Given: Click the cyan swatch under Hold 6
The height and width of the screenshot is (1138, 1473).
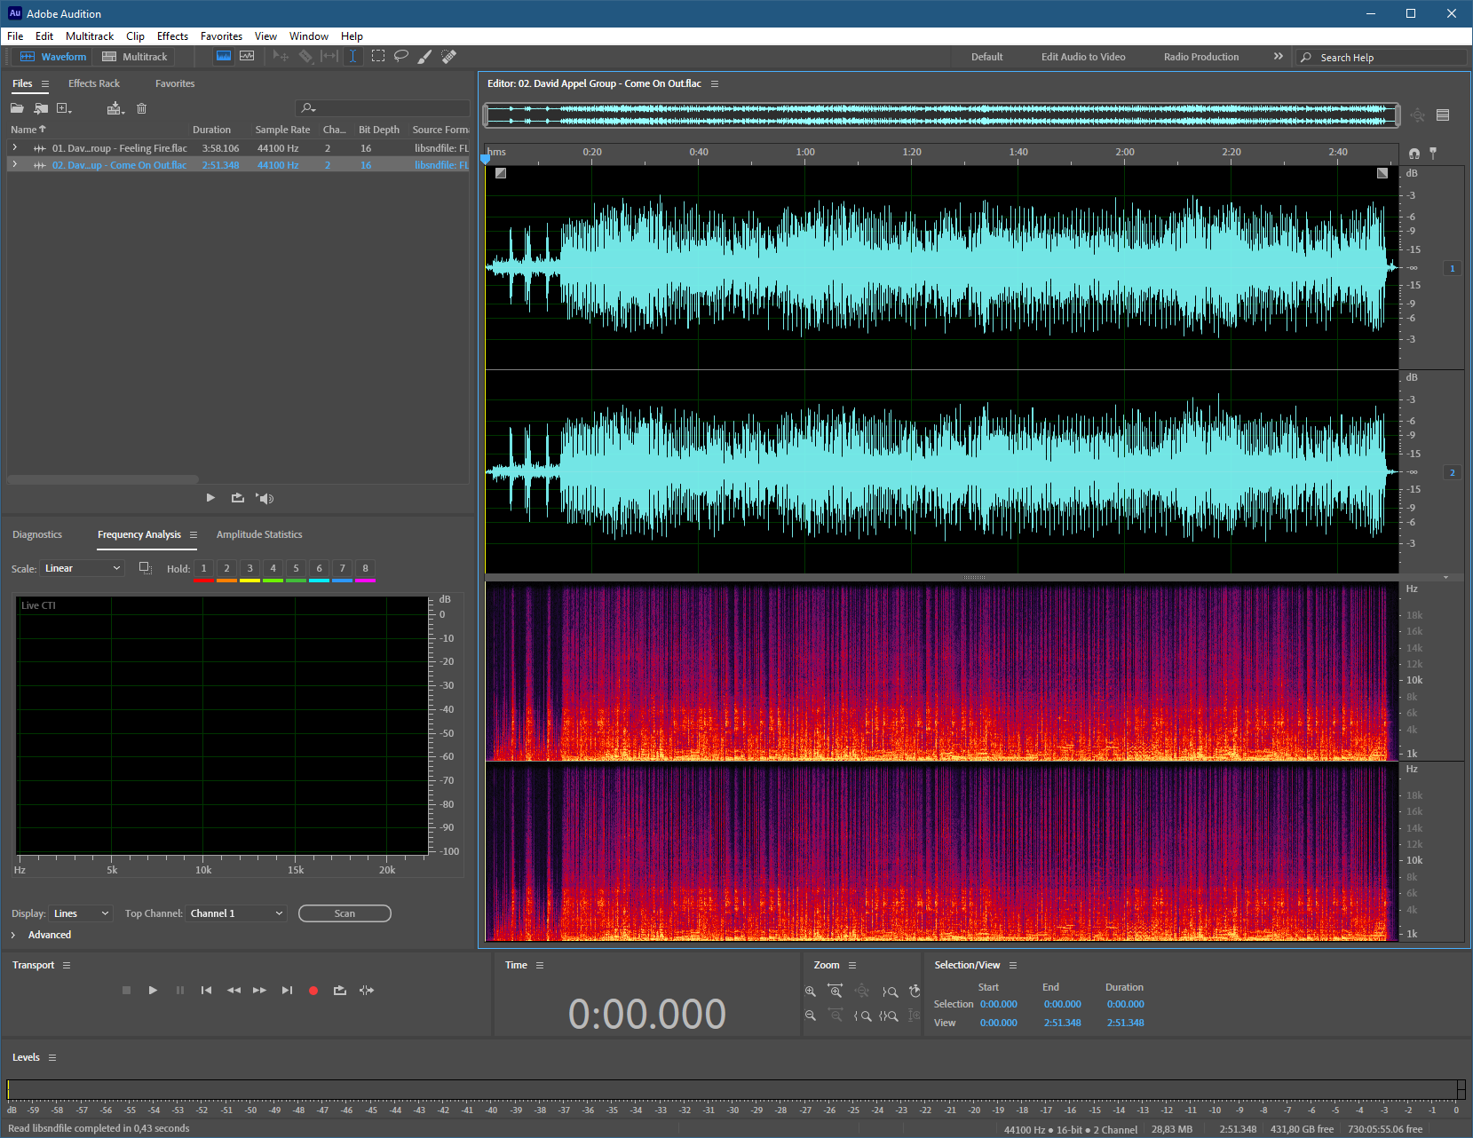Looking at the screenshot, I should [x=319, y=581].
